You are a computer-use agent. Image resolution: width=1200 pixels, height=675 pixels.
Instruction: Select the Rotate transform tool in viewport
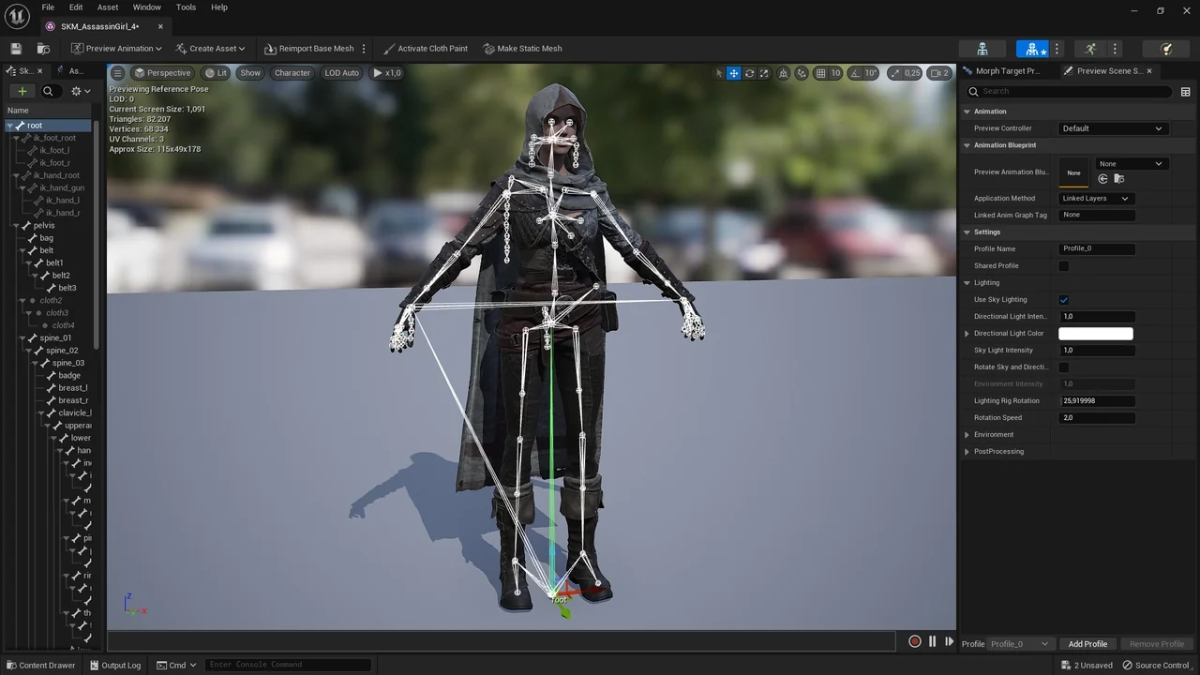[x=749, y=73]
